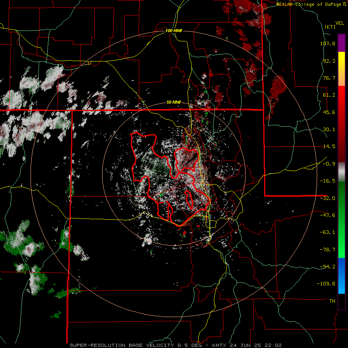This screenshot has height=348, width=348.
Task: Select the -32.0 velocity scale value
Action: [x=328, y=198]
